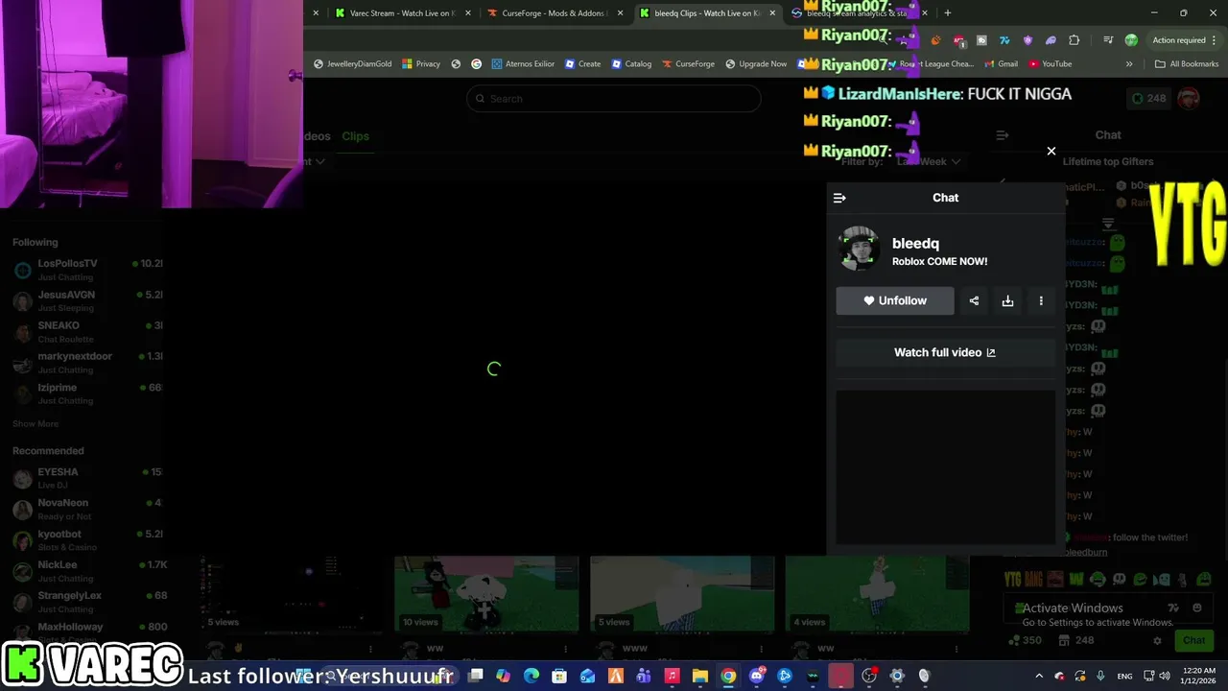Switch to the Clips tab
This screenshot has height=691, width=1228.
tap(355, 136)
